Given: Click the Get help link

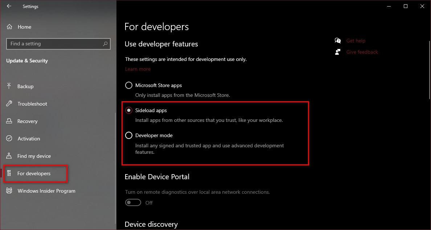Looking at the screenshot, I should pyautogui.click(x=356, y=41).
